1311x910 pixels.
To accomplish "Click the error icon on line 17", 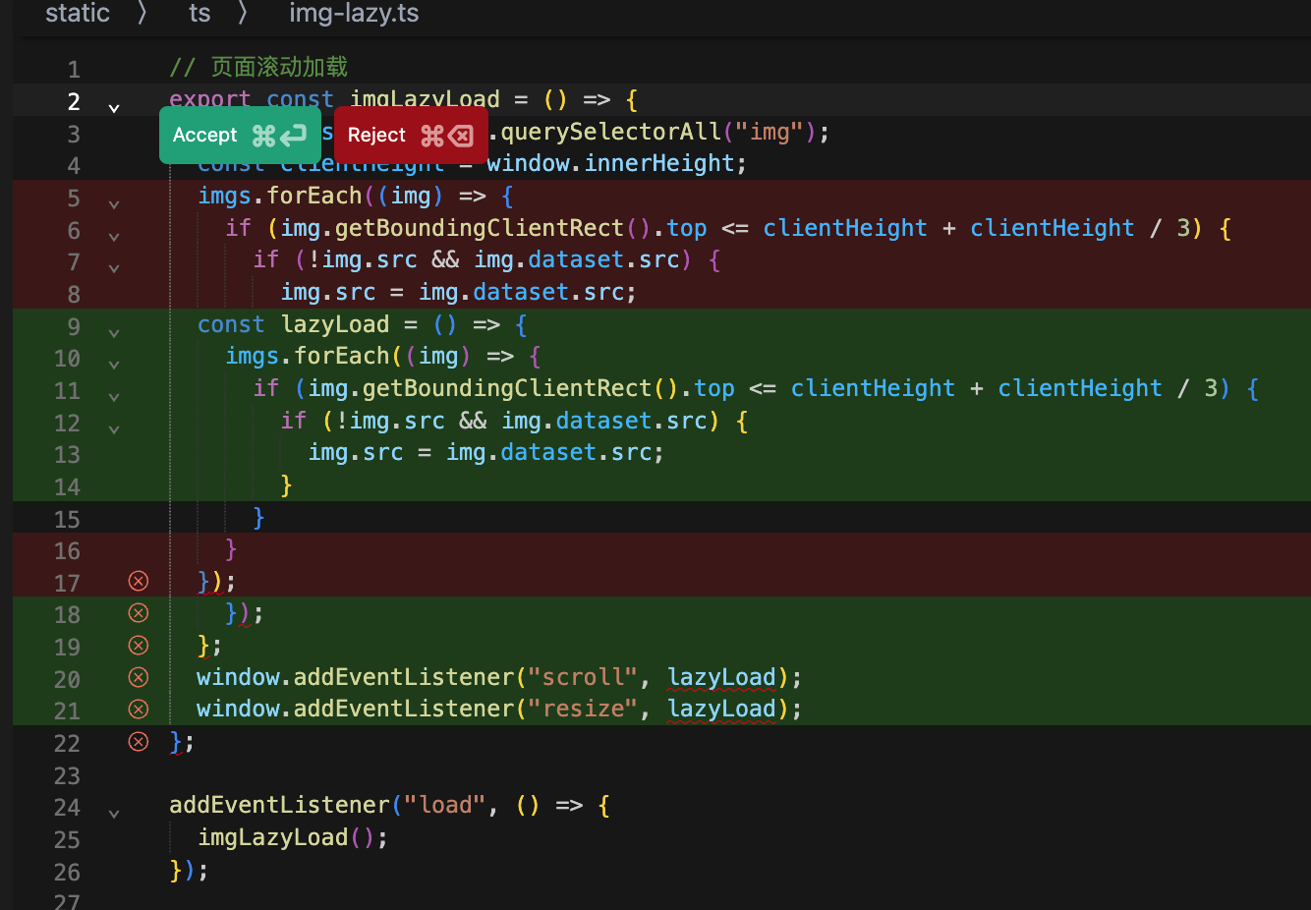I will pos(139,581).
